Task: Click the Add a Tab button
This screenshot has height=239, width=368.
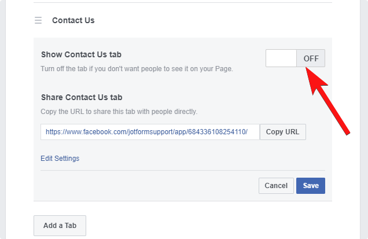Action: pos(60,225)
